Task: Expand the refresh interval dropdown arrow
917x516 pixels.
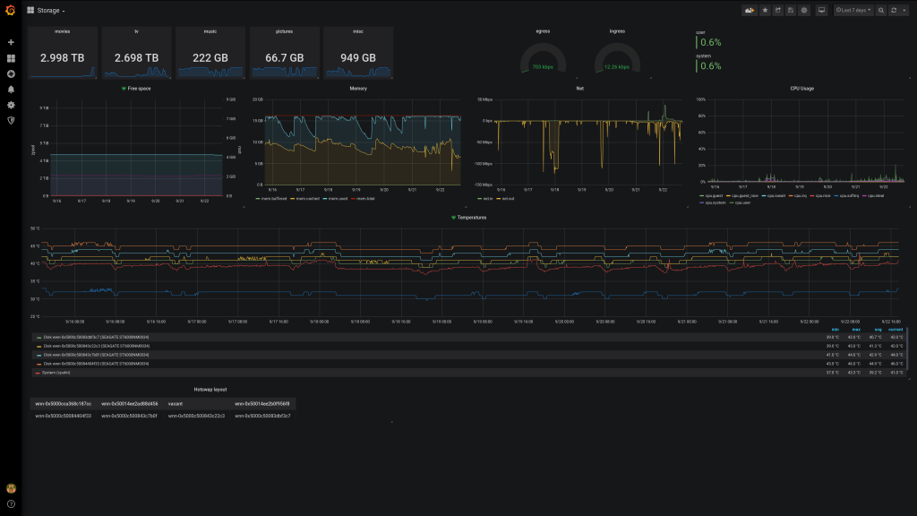Action: (x=904, y=10)
